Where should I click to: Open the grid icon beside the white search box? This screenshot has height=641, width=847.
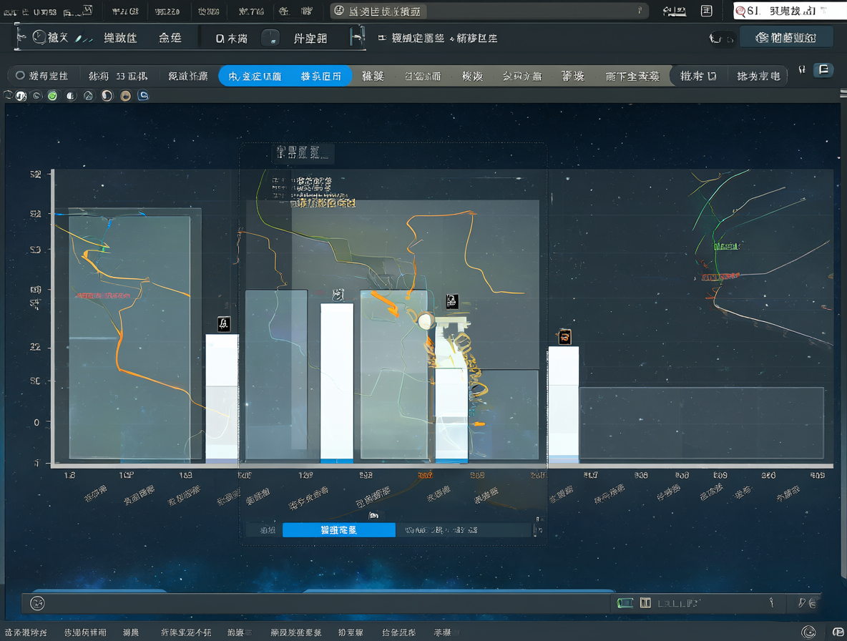707,11
